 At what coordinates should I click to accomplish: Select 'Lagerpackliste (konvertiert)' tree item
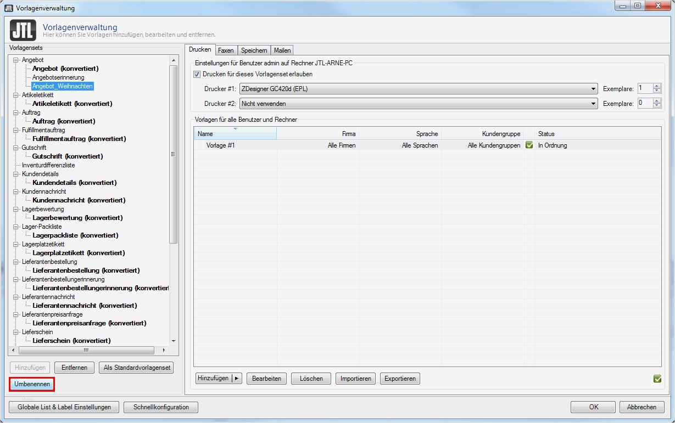coord(75,235)
